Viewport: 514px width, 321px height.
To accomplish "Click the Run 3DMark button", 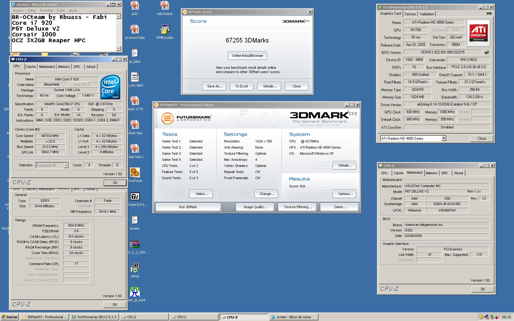I will tap(188, 207).
